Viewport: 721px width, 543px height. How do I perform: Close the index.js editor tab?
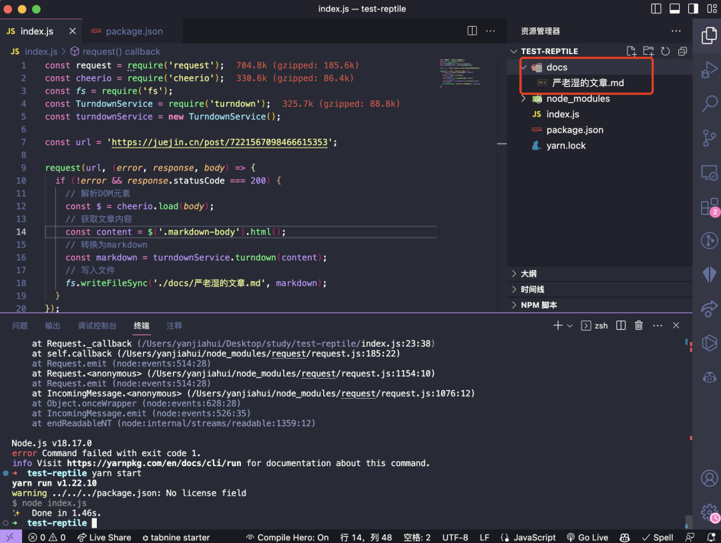pyautogui.click(x=72, y=31)
